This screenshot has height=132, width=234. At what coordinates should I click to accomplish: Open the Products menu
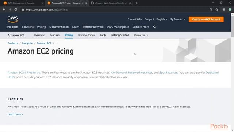13,27
